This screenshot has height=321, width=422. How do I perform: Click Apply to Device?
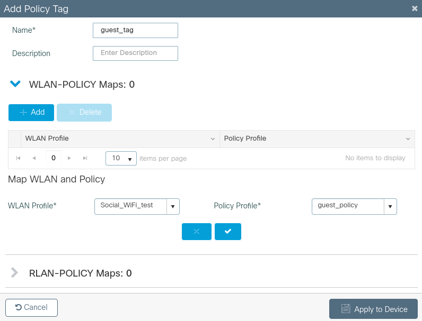coord(373,309)
